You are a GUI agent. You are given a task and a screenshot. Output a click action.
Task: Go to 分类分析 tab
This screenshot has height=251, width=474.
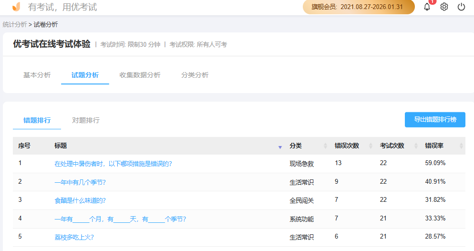click(x=195, y=75)
